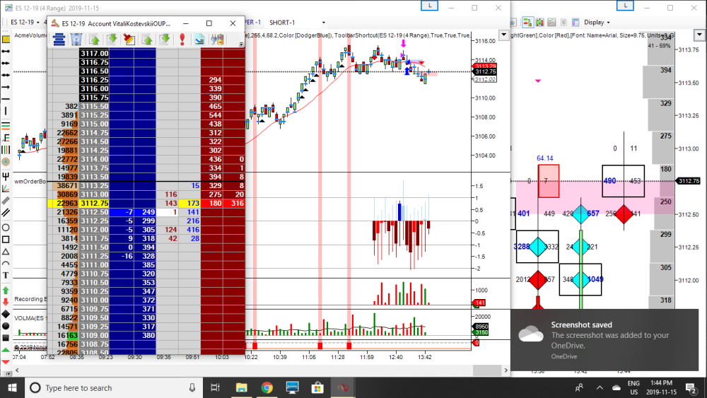Toggle the candlestick chart view icon

pyautogui.click(x=539, y=22)
